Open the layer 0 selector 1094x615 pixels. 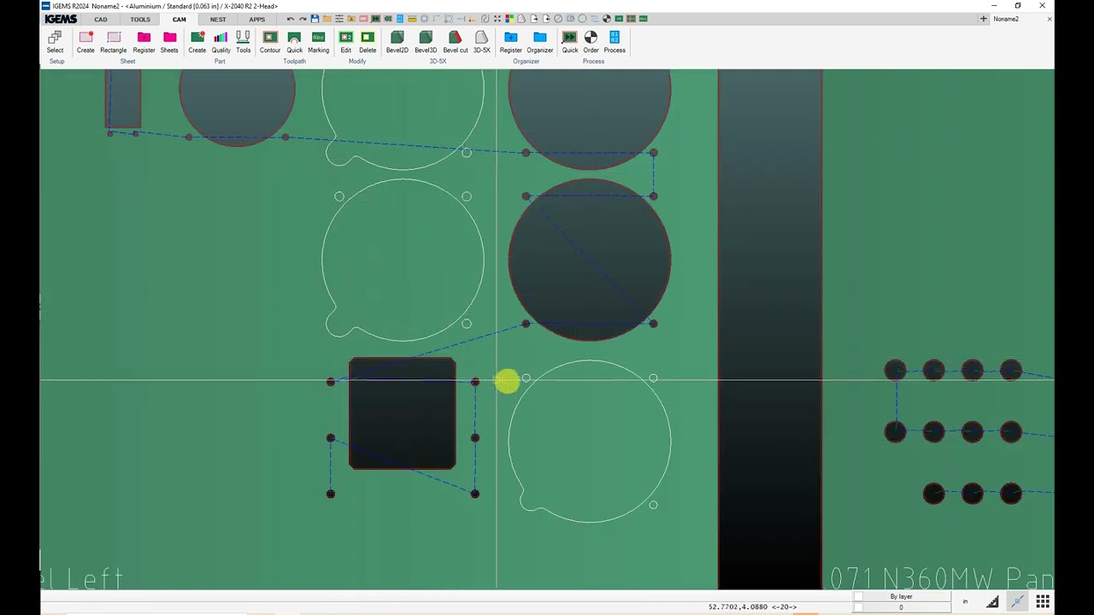pyautogui.click(x=901, y=607)
